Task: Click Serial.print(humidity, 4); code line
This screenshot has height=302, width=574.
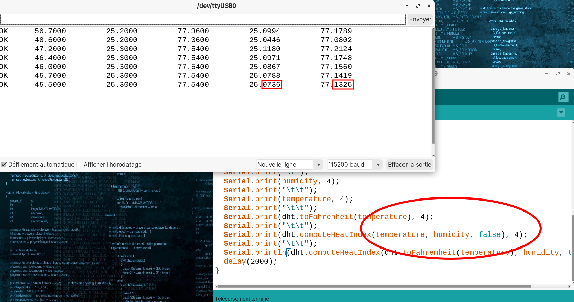Action: pyautogui.click(x=282, y=181)
